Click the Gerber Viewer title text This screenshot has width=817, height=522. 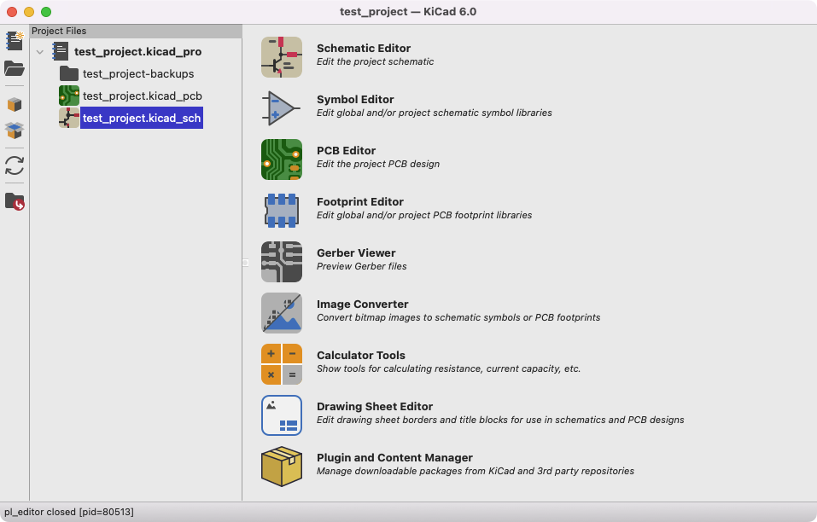(x=356, y=252)
